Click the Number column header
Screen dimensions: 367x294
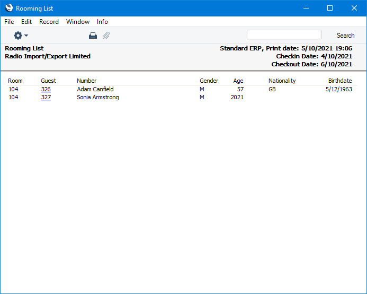(x=87, y=81)
